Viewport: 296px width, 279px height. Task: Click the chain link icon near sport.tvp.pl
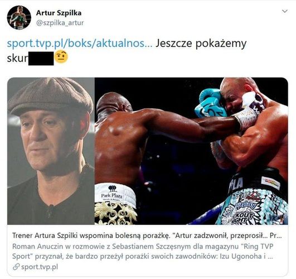tap(16, 267)
